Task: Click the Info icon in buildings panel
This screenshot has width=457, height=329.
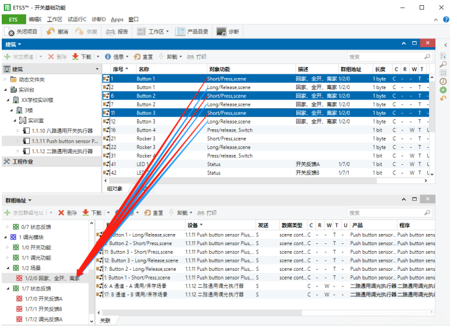Action: tap(108, 57)
